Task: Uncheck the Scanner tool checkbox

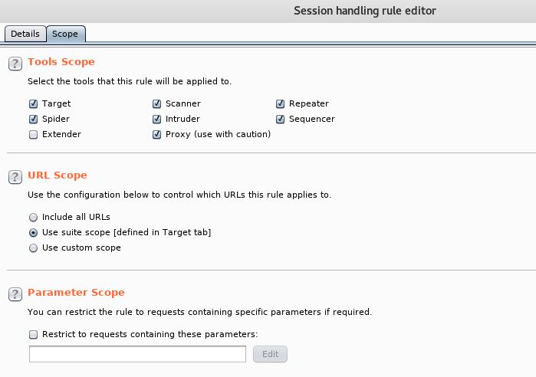Action: click(156, 103)
